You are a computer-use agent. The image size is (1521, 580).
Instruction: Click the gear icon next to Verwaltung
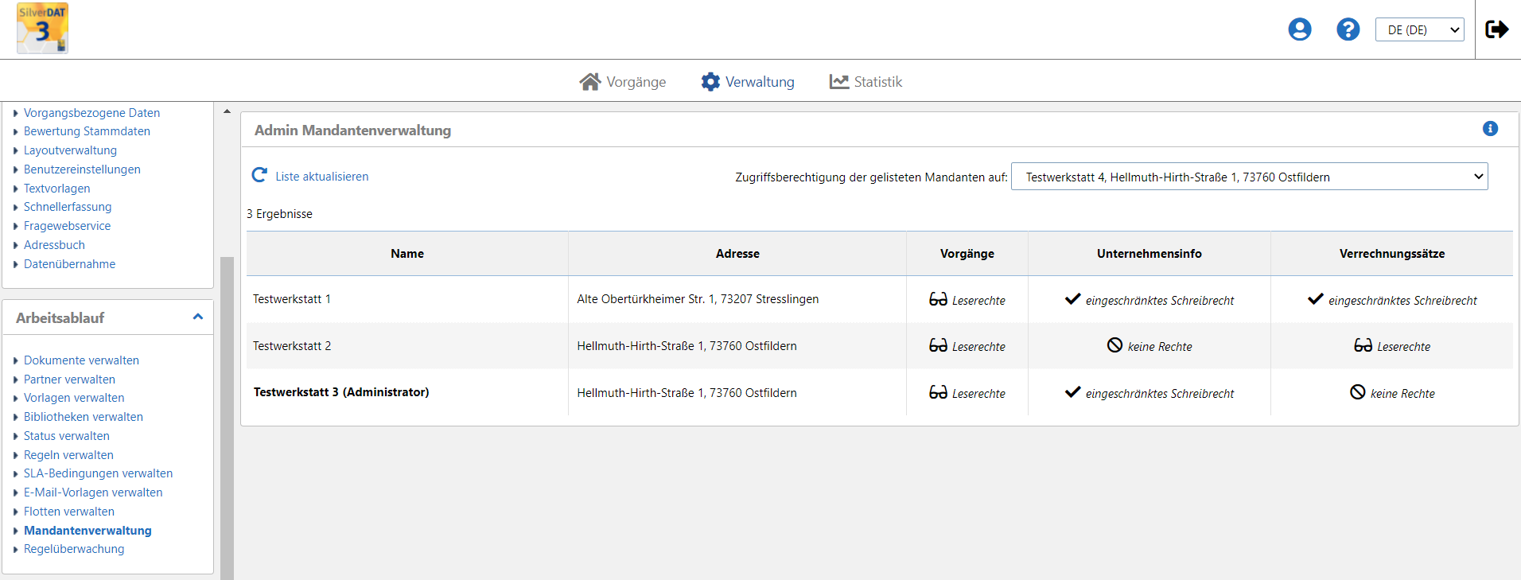coord(710,82)
